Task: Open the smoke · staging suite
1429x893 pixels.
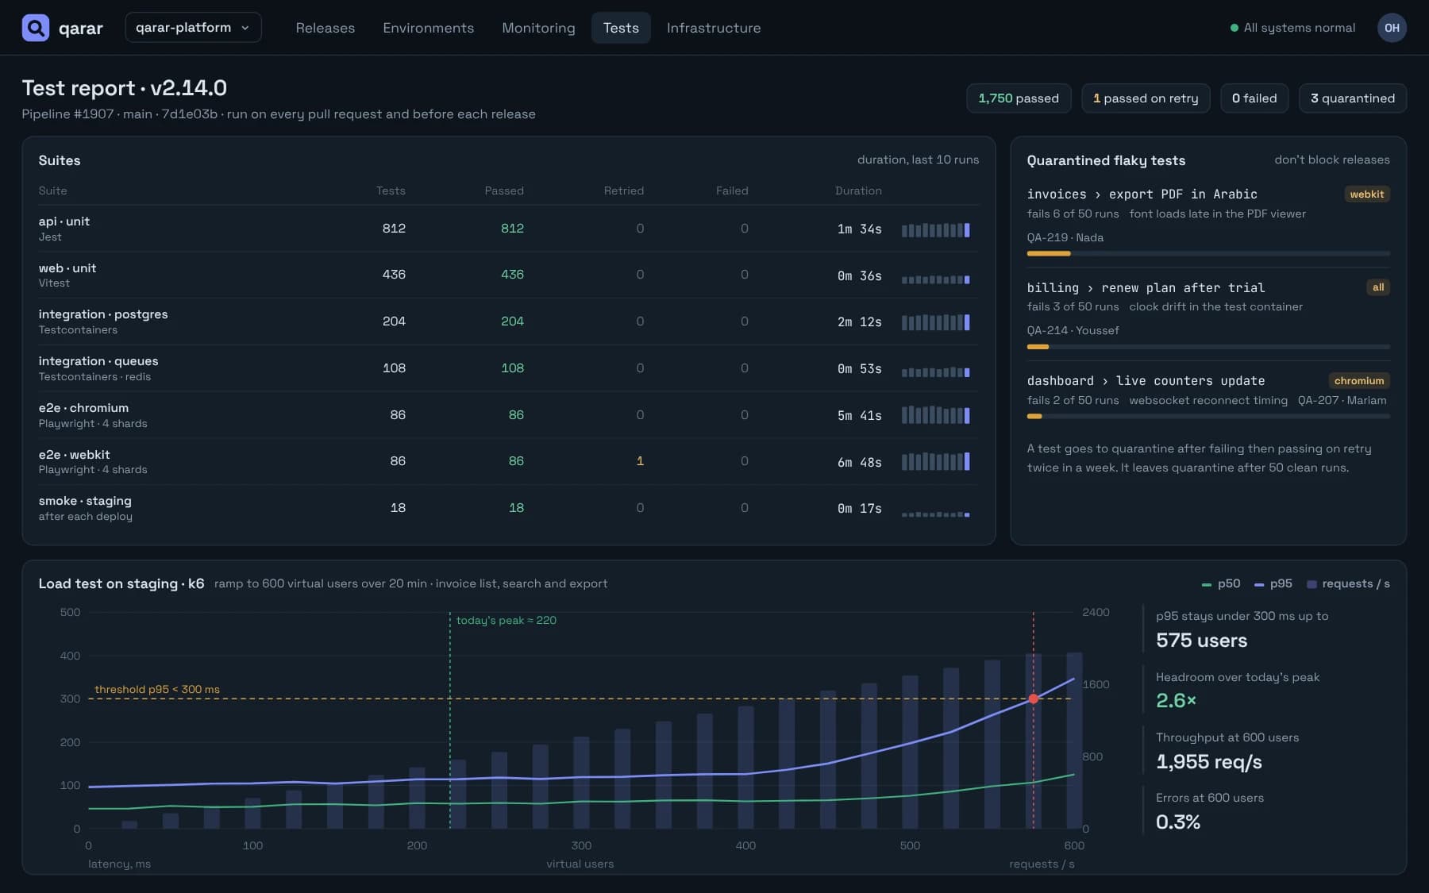Action: coord(508,508)
